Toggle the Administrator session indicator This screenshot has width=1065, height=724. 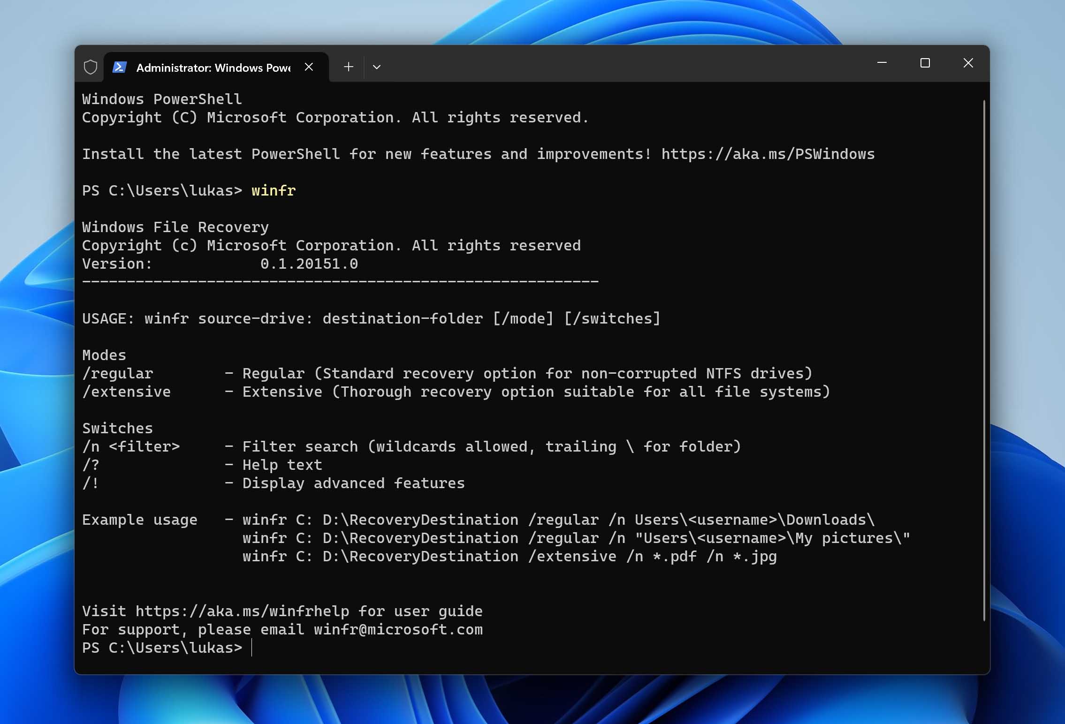pos(91,66)
